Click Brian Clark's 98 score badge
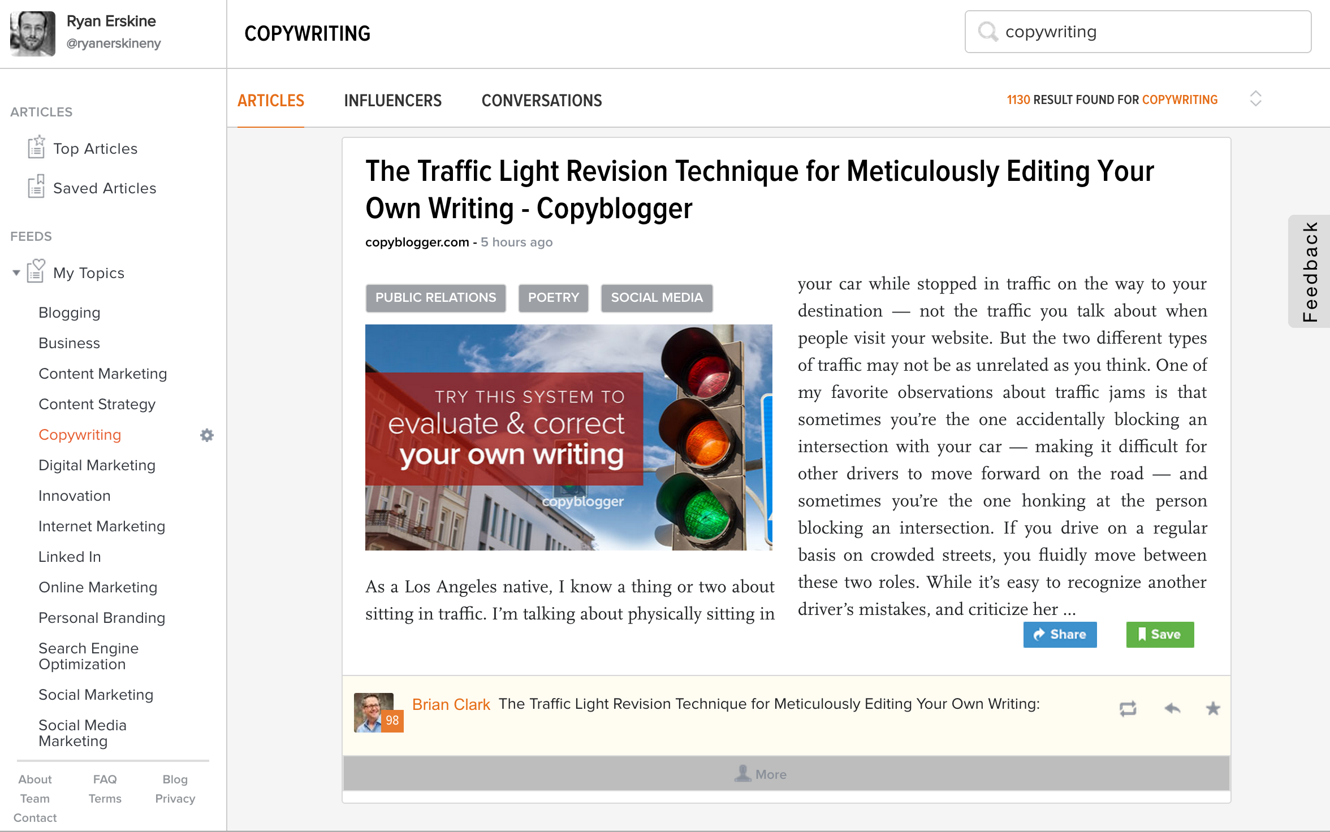 [x=392, y=721]
